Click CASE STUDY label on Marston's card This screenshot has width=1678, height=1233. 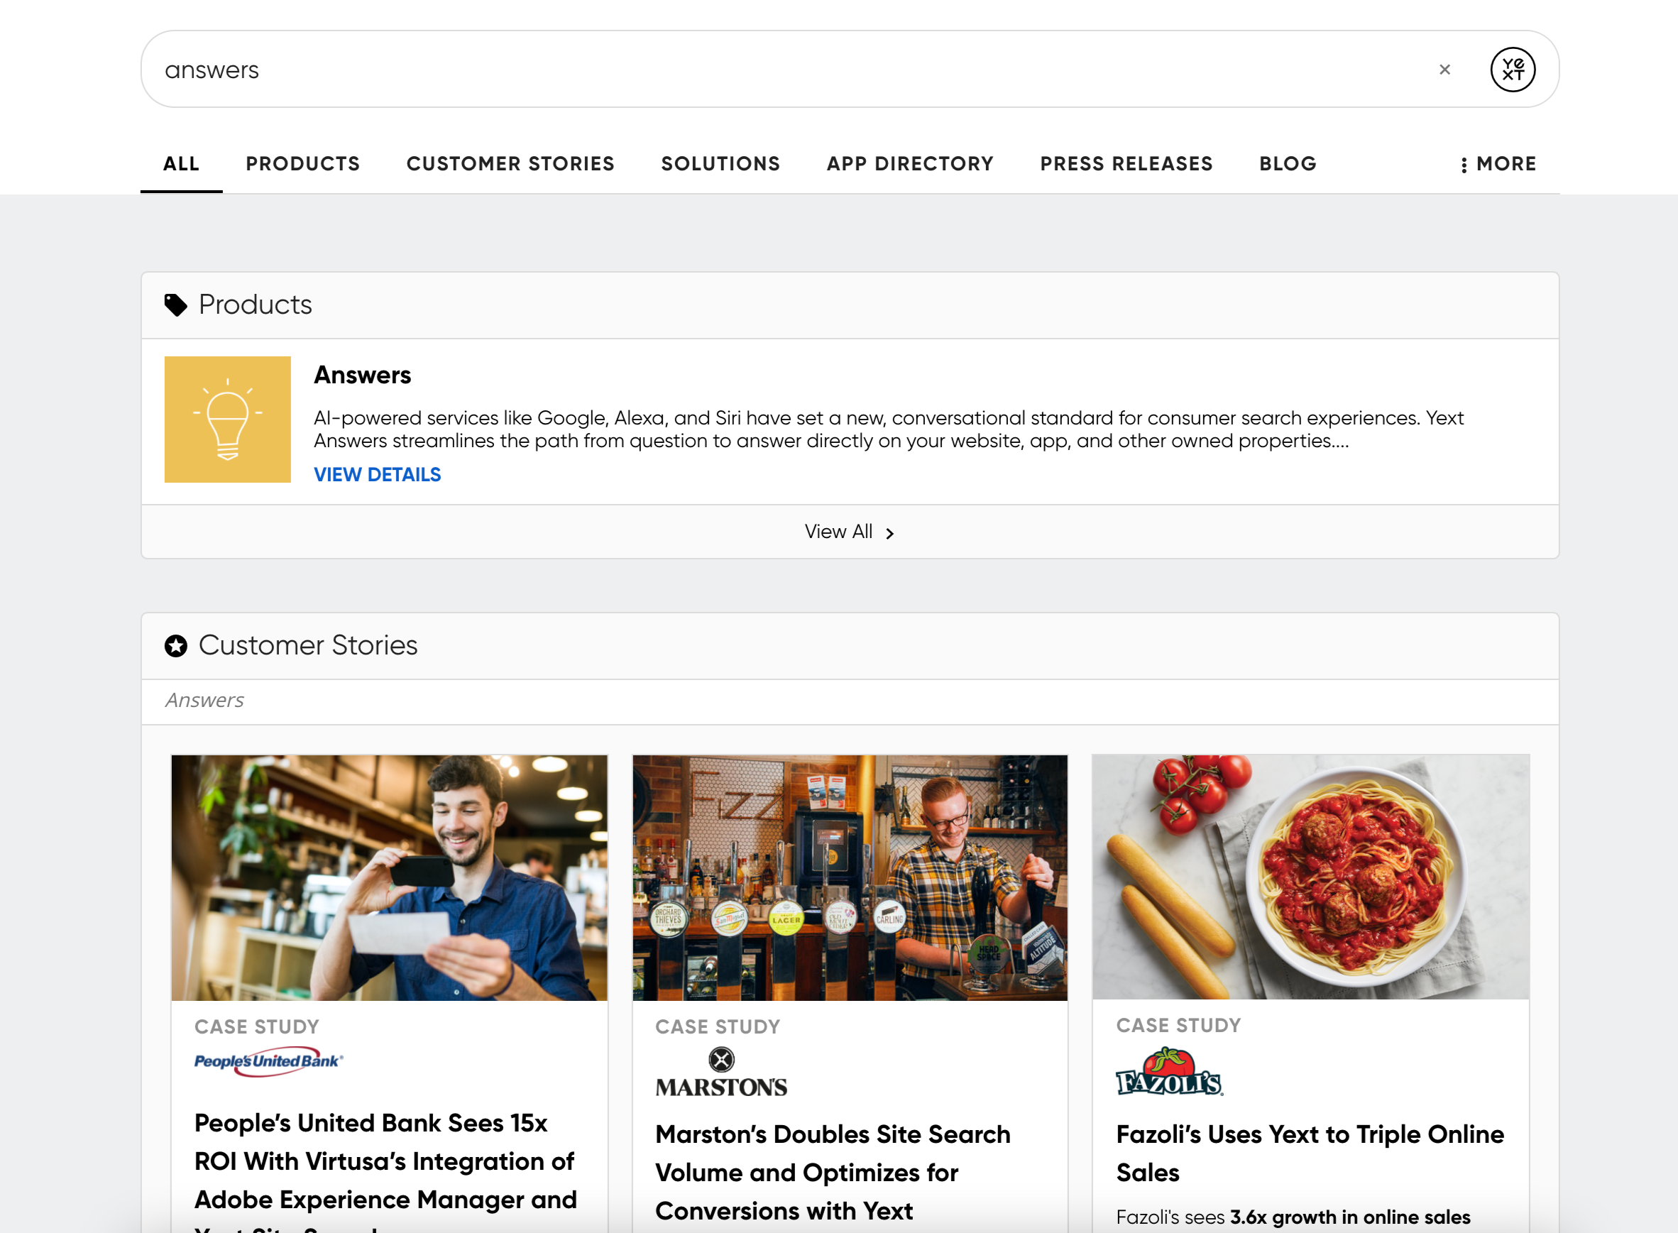(x=718, y=1027)
